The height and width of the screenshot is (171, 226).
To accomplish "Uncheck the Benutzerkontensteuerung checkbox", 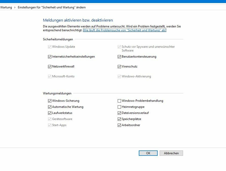I will pyautogui.click(x=119, y=57).
